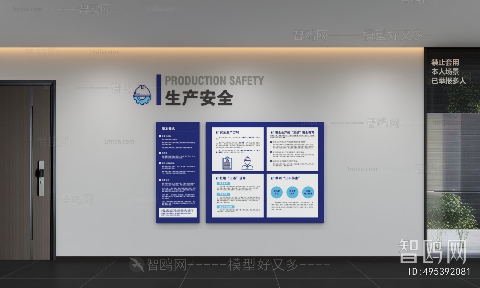Screen dimensions: 480x288
Task: Click the clipboard document illustration
Action: (x=228, y=163)
